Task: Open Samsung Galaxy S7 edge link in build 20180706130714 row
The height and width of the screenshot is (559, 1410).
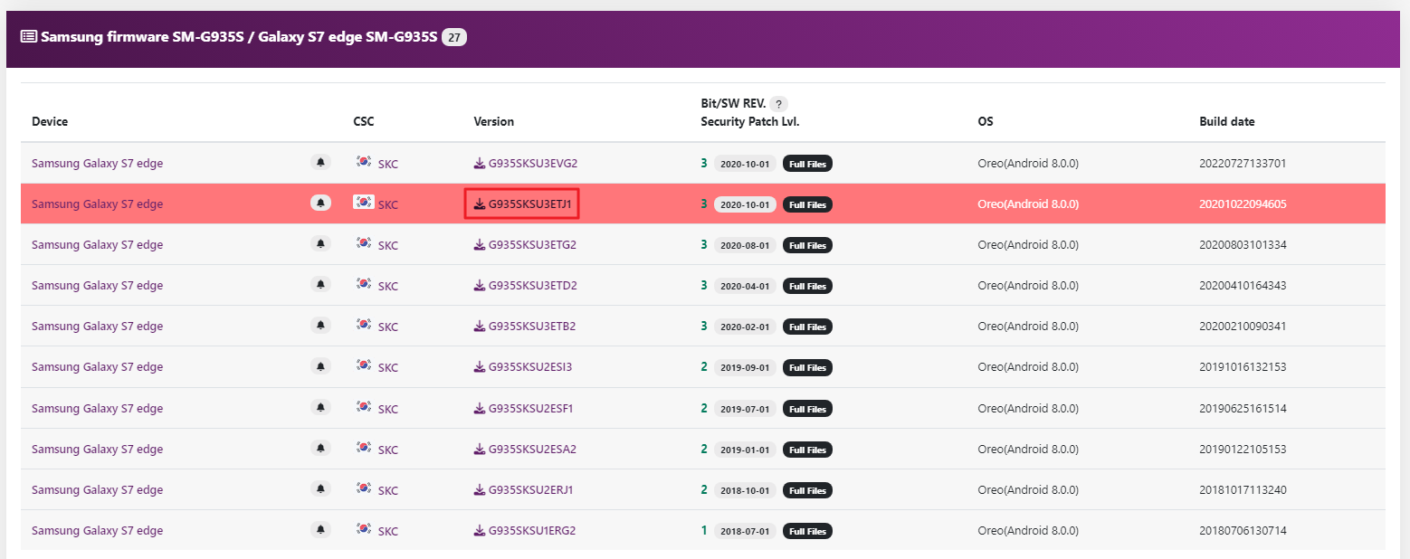Action: tap(98, 531)
